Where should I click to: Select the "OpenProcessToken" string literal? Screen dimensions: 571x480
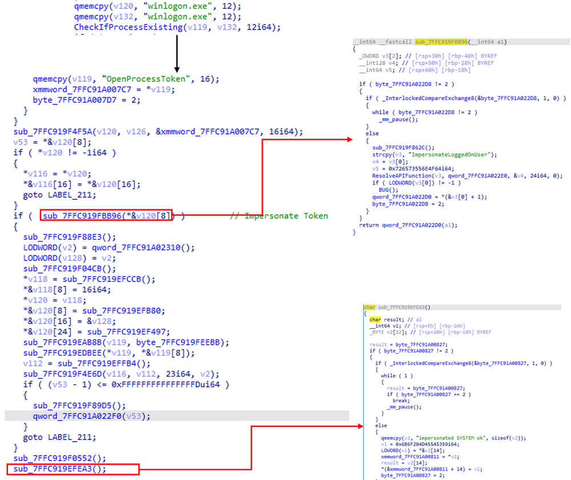point(146,79)
